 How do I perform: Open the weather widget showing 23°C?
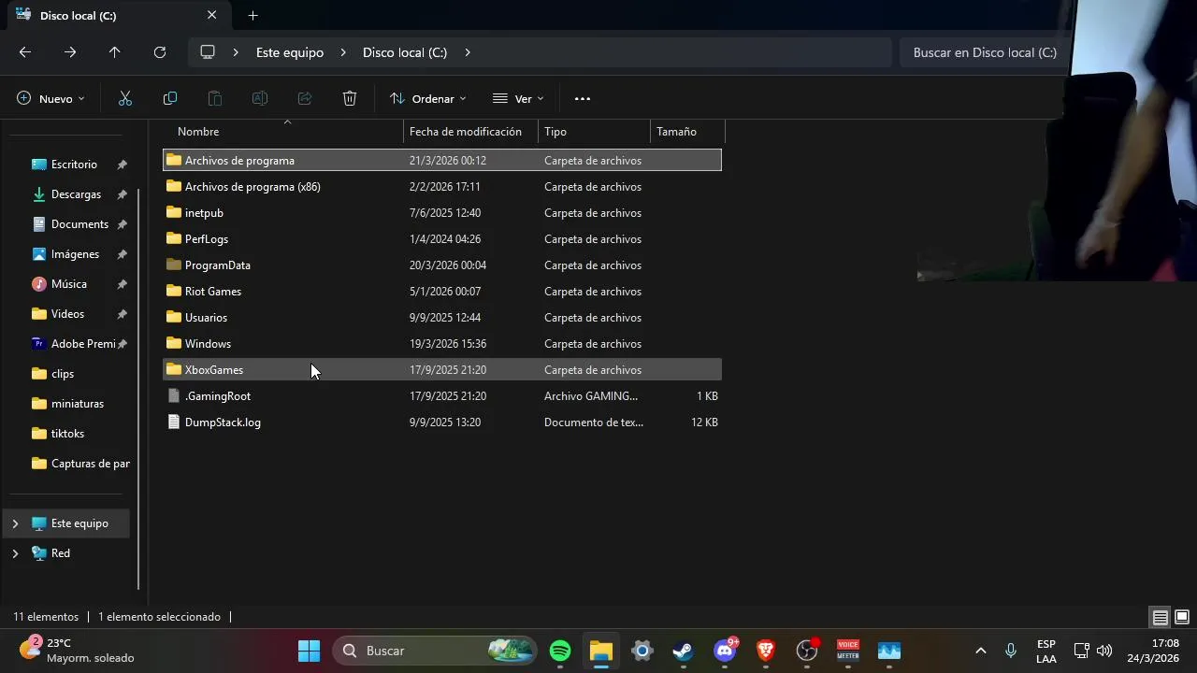pyautogui.click(x=78, y=651)
